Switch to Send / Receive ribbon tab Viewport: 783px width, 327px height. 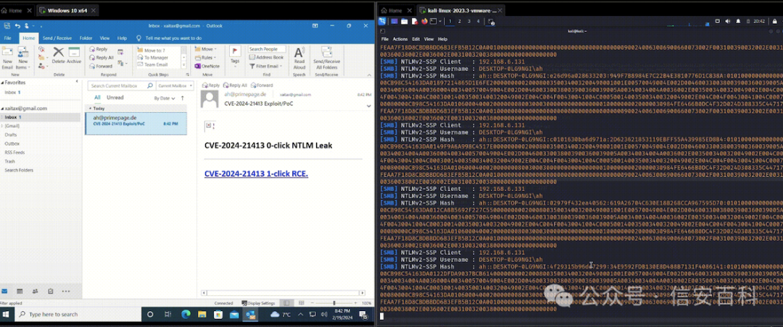[57, 38]
